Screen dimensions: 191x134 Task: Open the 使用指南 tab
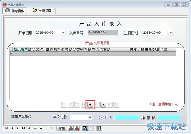pyautogui.click(x=42, y=11)
